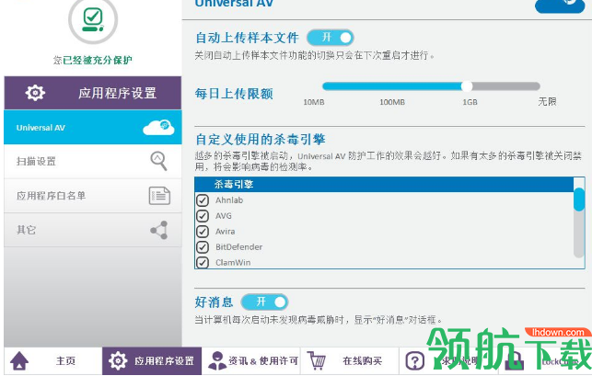Uncheck the Ahnlab engine checkbox
This screenshot has height=376, width=592.
pos(203,199)
